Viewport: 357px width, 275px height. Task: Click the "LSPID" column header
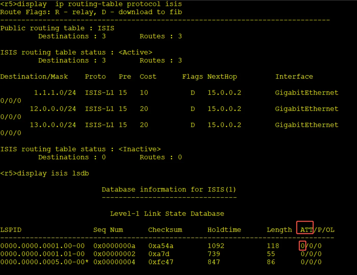(11, 230)
